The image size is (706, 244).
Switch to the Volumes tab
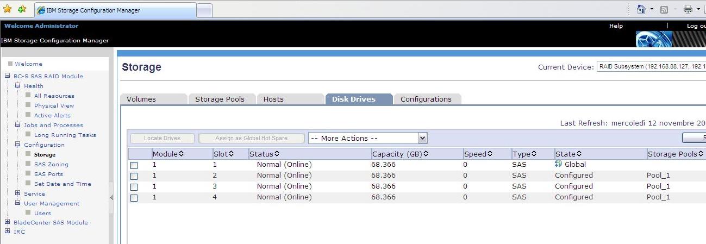point(153,99)
